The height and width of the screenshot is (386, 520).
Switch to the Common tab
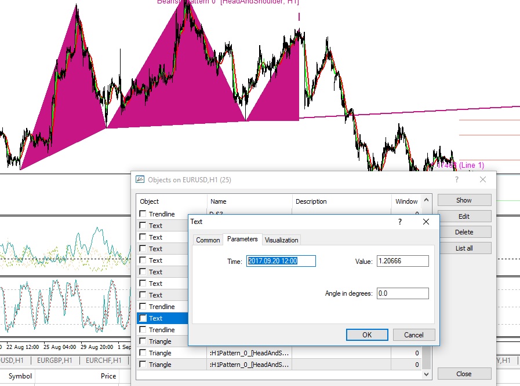coord(208,240)
